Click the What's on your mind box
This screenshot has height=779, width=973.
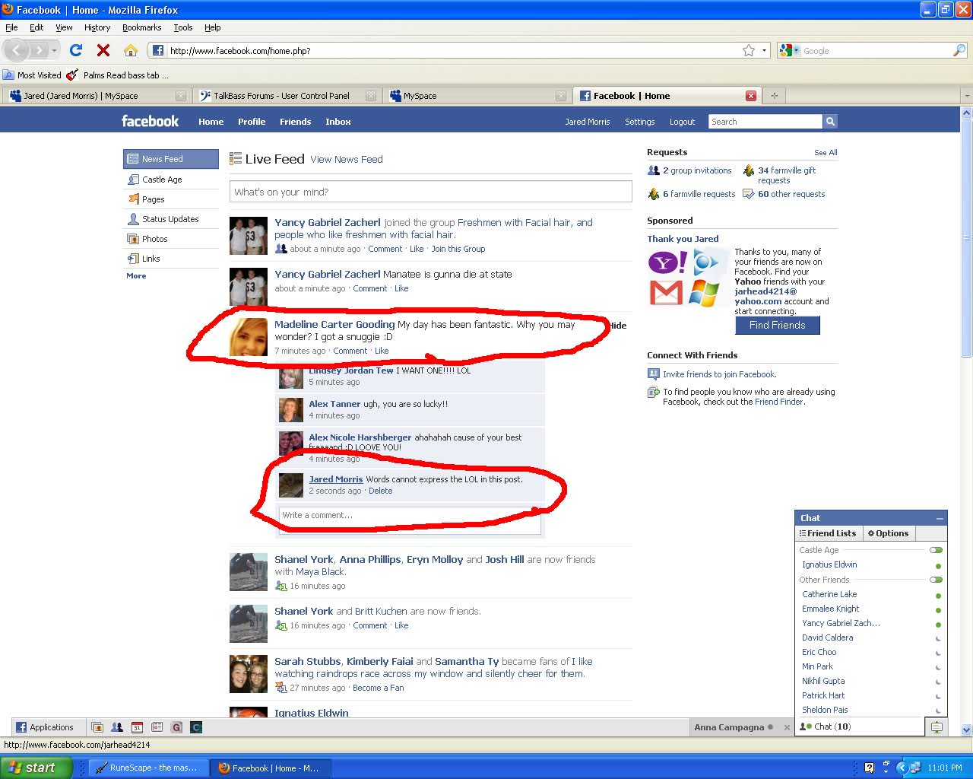pos(431,192)
